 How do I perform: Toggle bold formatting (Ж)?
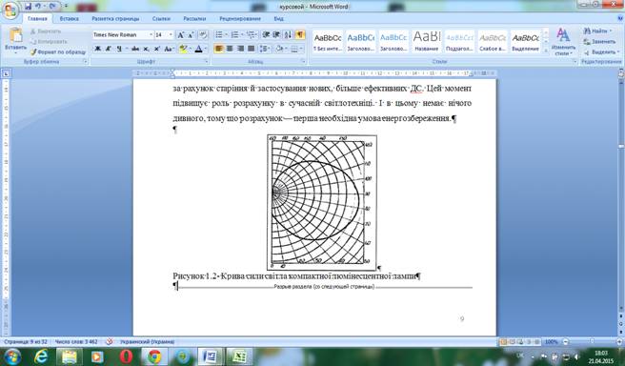click(97, 49)
